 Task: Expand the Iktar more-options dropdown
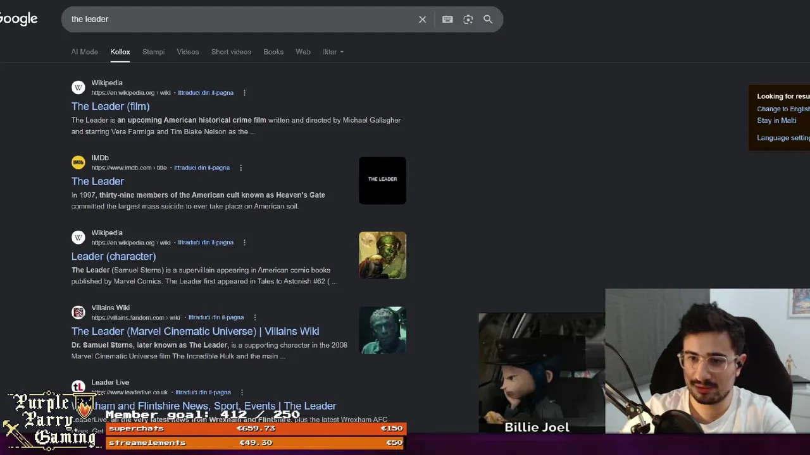pyautogui.click(x=333, y=52)
